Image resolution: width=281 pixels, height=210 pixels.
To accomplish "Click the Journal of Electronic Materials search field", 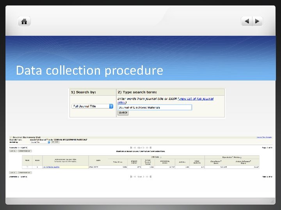I will click(x=155, y=107).
